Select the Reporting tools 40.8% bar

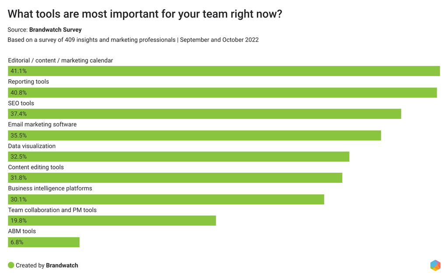click(x=222, y=92)
